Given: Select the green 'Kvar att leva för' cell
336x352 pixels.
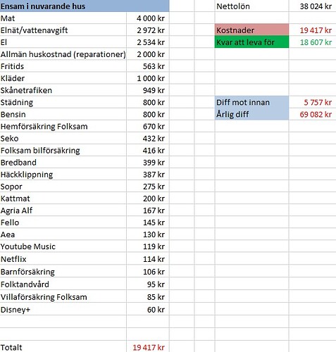Looking at the screenshot, I should coord(251,42).
